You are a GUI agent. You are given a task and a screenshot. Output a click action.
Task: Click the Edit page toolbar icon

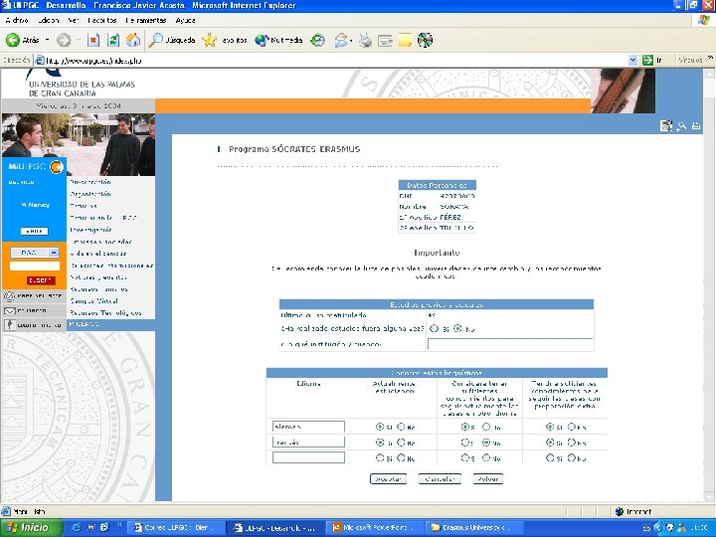[x=385, y=40]
